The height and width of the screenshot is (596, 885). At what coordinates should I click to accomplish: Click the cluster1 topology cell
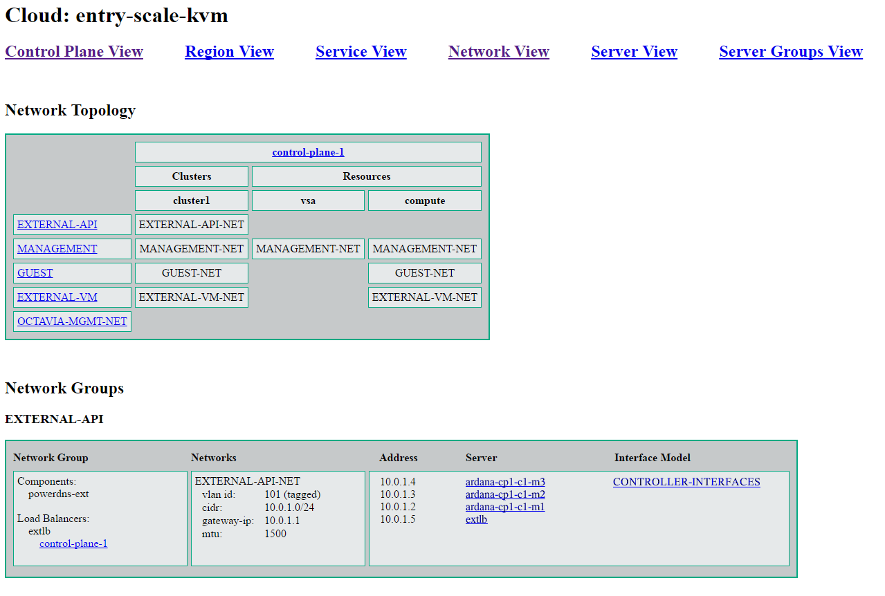pos(192,201)
